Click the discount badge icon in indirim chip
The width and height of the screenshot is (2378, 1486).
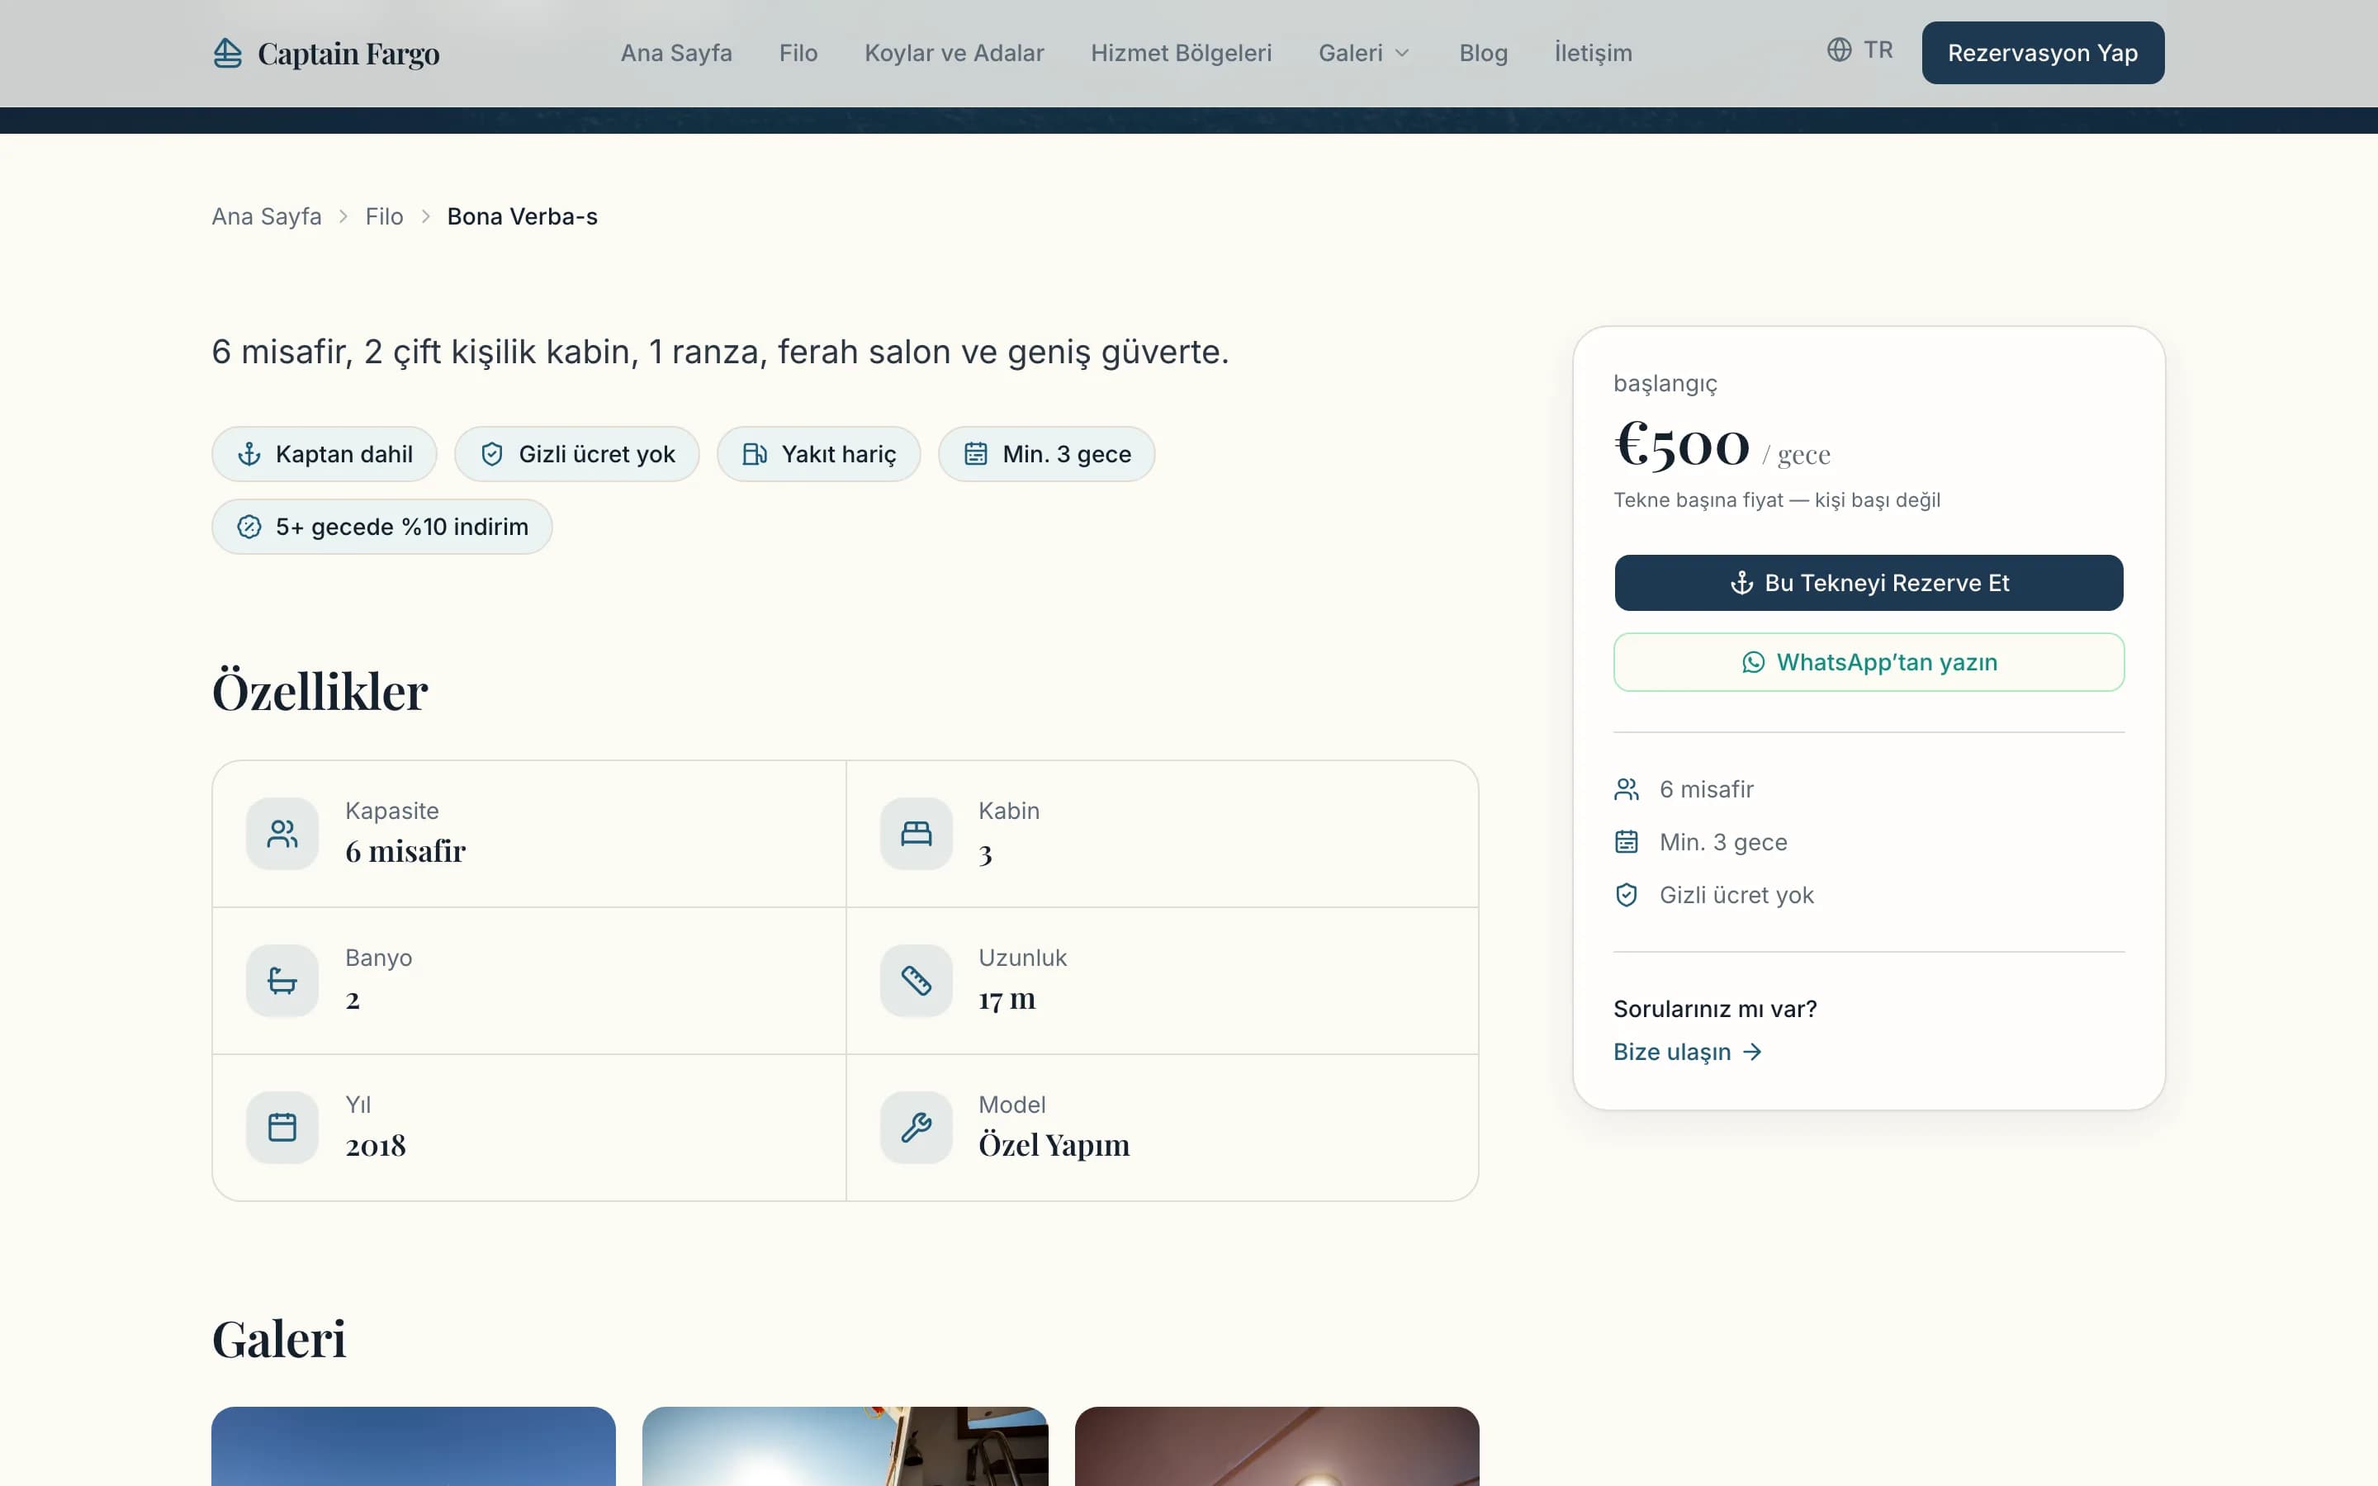pyautogui.click(x=249, y=527)
